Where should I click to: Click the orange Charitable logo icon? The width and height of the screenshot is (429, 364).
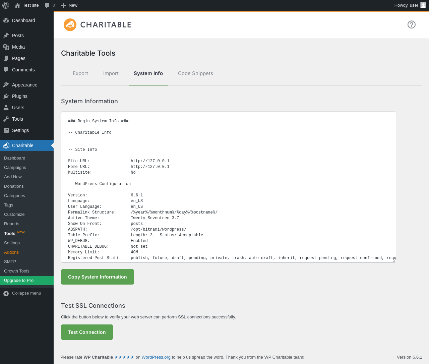pyautogui.click(x=70, y=25)
